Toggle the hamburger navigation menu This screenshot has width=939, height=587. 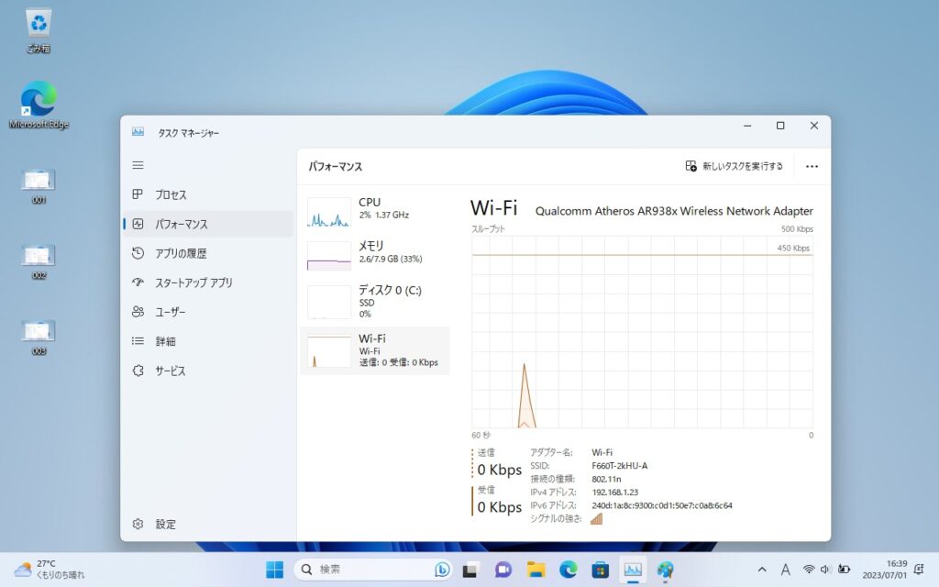click(x=138, y=165)
